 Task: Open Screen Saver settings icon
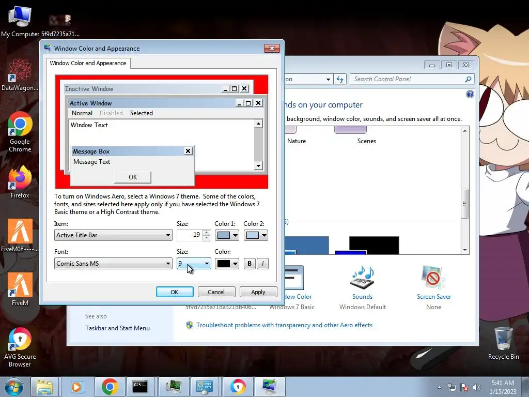click(433, 278)
